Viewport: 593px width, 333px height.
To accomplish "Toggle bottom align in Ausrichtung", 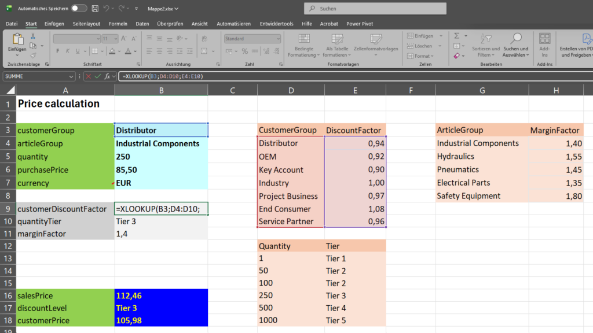I will point(170,39).
